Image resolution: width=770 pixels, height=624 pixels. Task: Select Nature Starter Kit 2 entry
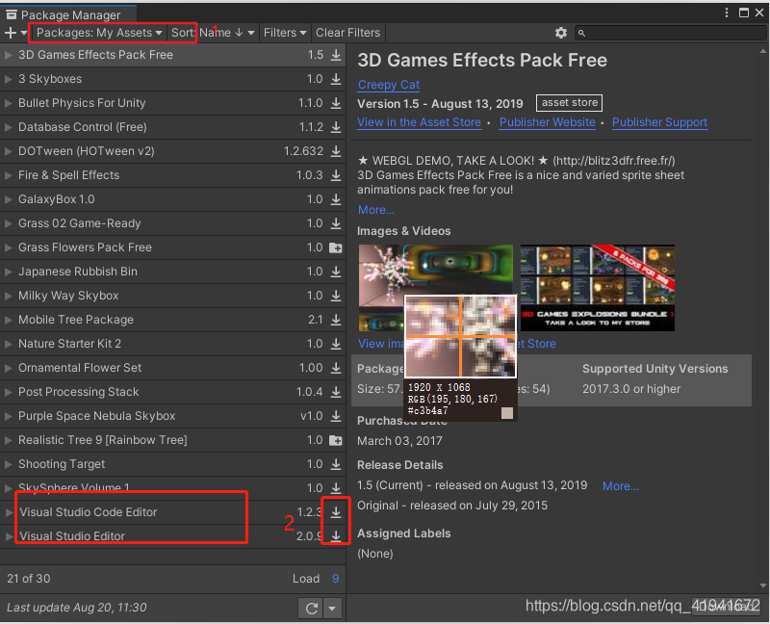pos(173,344)
